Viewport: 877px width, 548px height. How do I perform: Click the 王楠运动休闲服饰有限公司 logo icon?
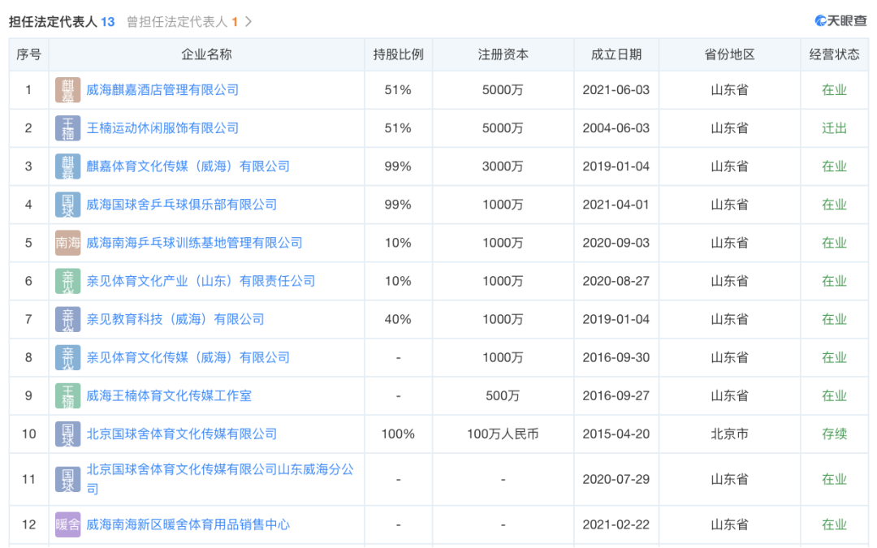tap(67, 128)
